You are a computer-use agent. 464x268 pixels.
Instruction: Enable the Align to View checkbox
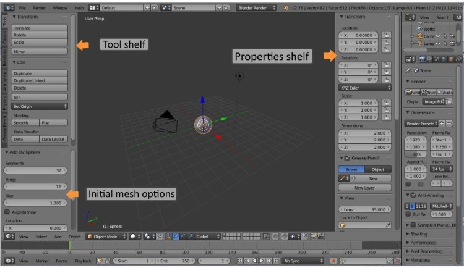7,212
